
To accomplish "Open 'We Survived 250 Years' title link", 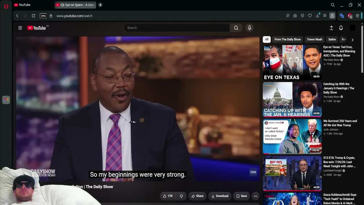I will coord(340,123).
